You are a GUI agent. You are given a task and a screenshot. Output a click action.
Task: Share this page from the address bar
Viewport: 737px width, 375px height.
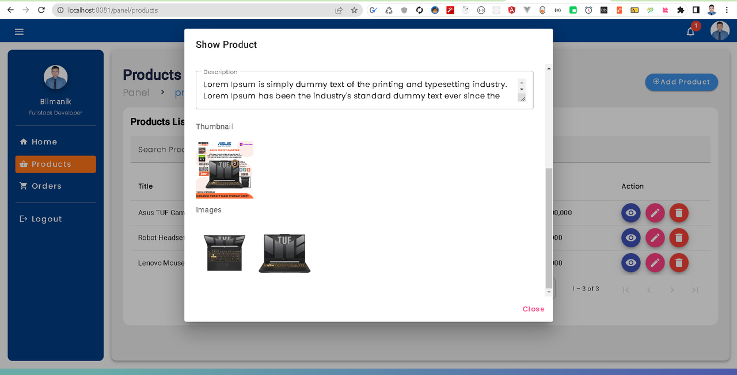[339, 10]
